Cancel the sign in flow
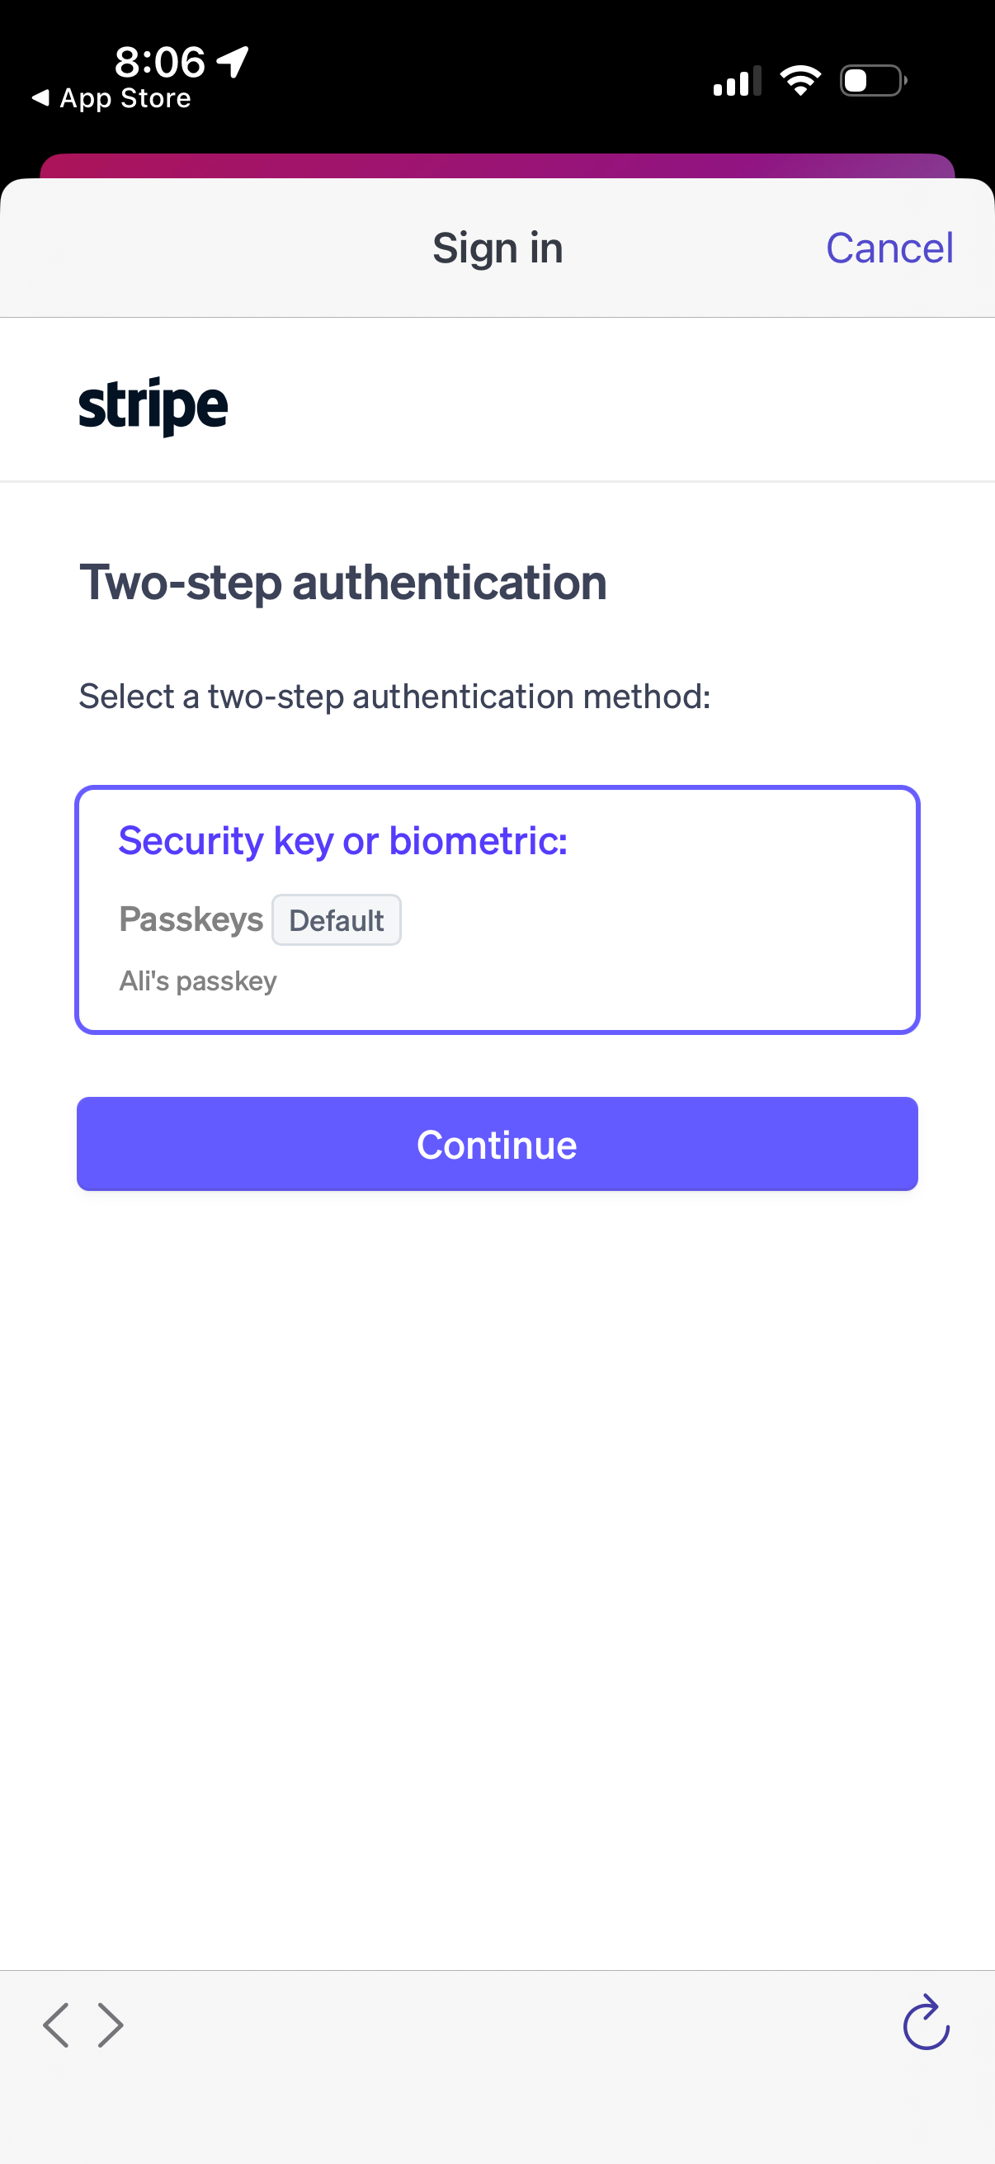Image resolution: width=995 pixels, height=2164 pixels. coord(889,247)
